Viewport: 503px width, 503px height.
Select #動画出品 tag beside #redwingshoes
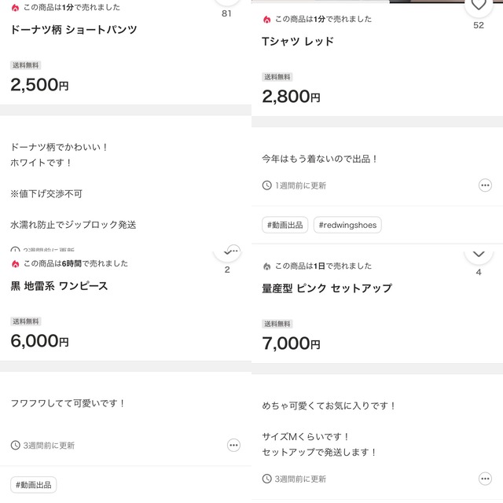coord(285,225)
